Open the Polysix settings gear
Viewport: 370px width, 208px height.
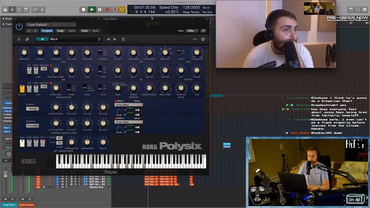pos(203,39)
